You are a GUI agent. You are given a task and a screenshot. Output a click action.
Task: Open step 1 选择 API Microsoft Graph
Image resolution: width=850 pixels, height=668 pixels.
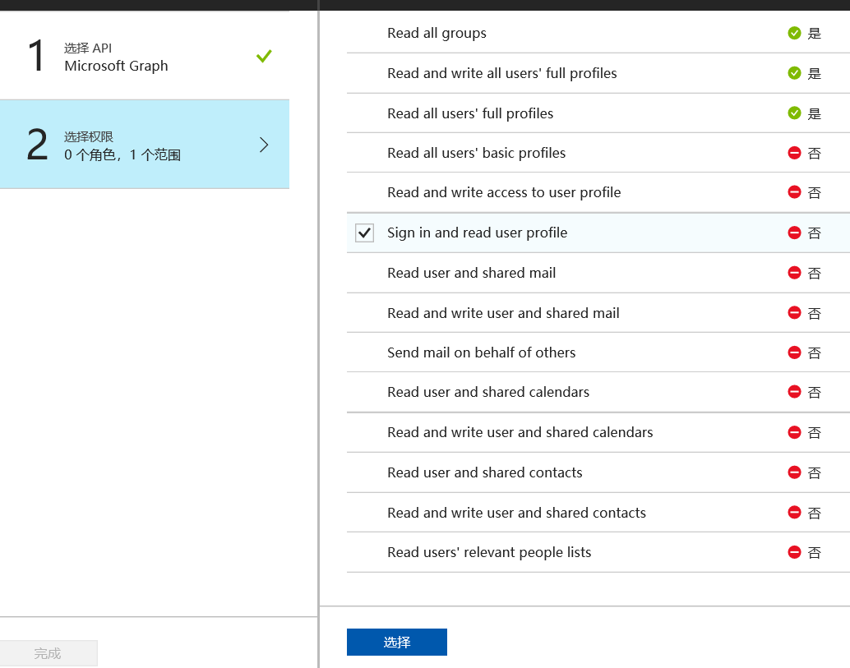[x=116, y=57]
